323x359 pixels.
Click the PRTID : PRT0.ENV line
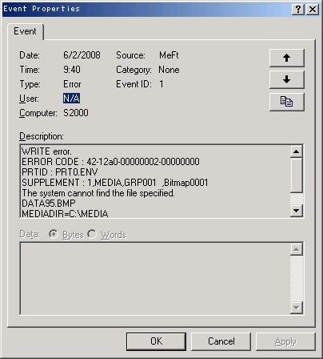(x=60, y=172)
